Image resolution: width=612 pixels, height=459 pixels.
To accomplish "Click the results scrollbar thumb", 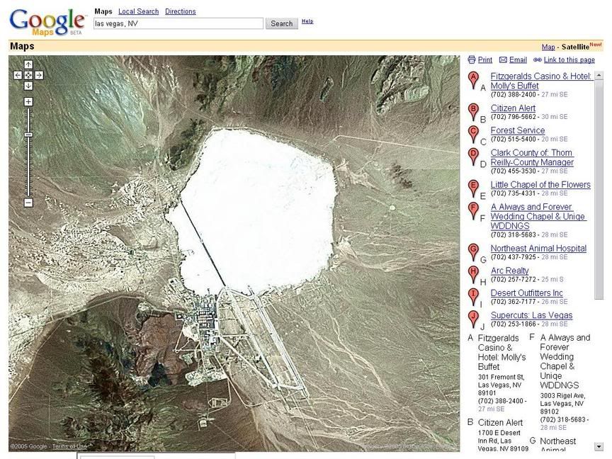I will coord(599,190).
